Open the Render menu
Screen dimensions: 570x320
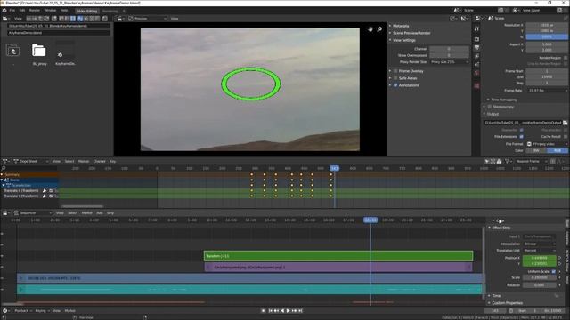click(35, 10)
